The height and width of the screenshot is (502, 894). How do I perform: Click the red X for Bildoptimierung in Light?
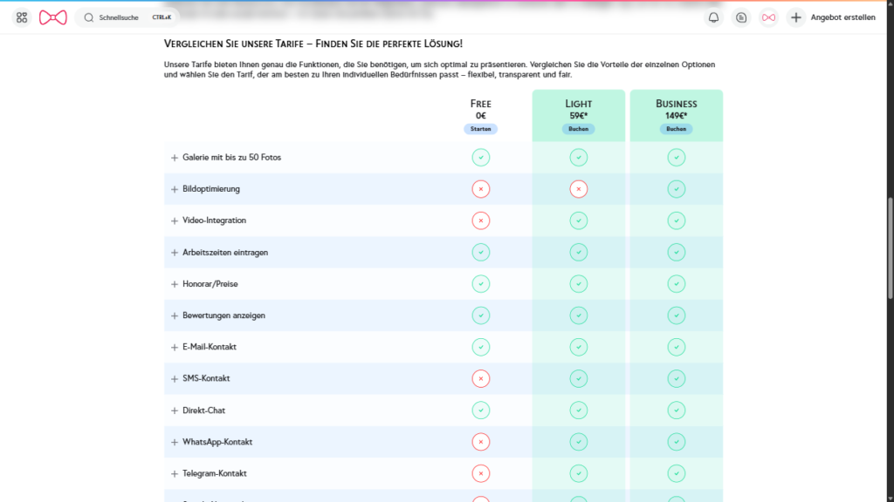pyautogui.click(x=578, y=189)
